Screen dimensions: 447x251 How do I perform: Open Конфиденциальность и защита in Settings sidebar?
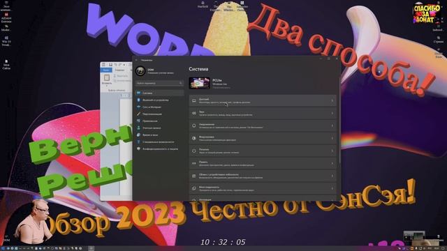160,149
